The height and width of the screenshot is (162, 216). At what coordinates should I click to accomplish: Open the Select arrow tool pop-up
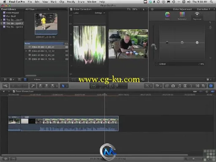(65, 86)
